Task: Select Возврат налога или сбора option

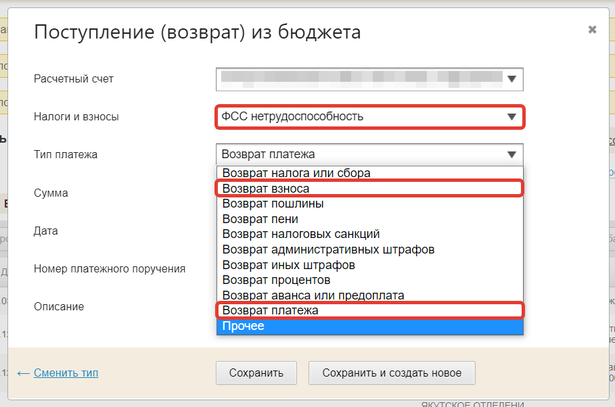Action: pos(296,173)
